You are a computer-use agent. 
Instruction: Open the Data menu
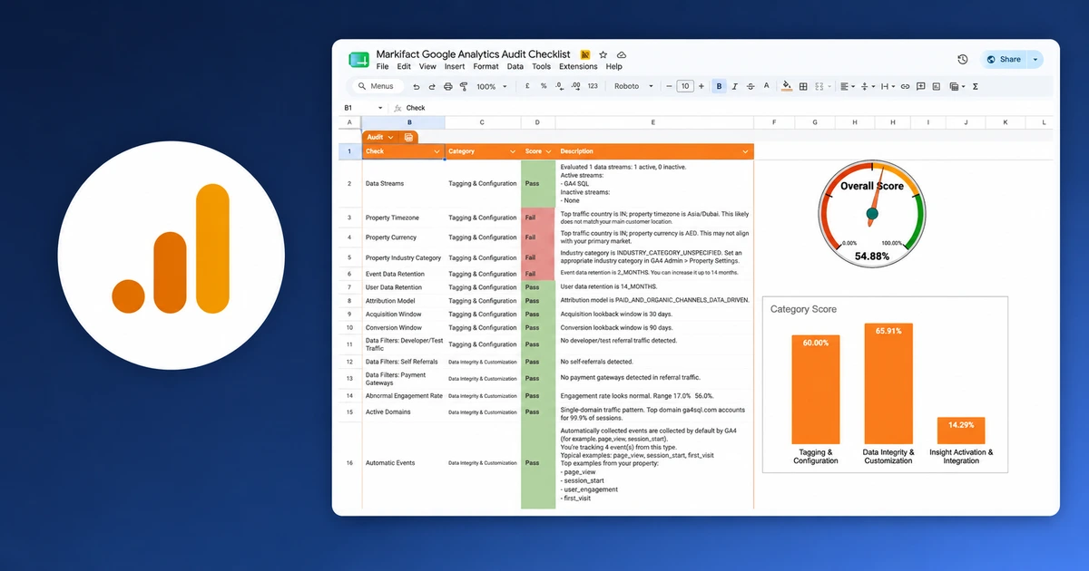click(x=515, y=67)
